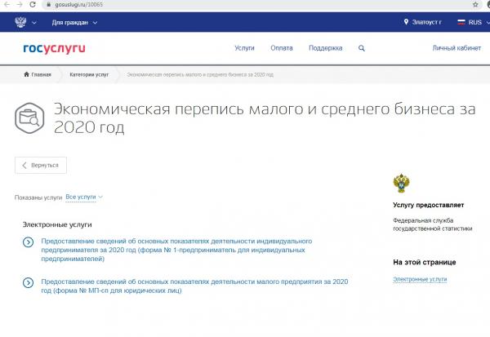The width and height of the screenshot is (490, 337).
Task: Open the 'Оплата' menu item
Action: [282, 48]
